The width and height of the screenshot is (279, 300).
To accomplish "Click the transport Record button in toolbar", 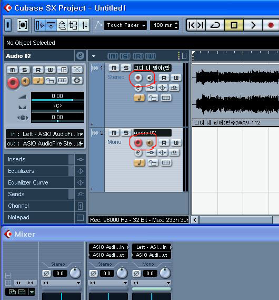I will pyautogui.click(x=271, y=25).
